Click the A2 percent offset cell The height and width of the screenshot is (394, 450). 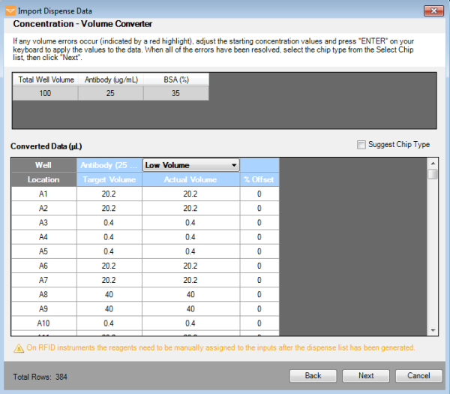[259, 208]
